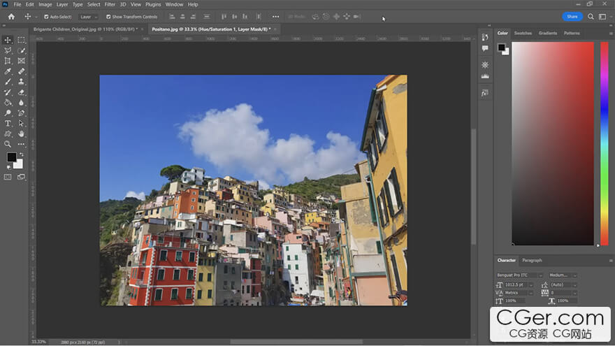This screenshot has width=615, height=346.
Task: Open the Comments panel icon
Action: [485, 48]
